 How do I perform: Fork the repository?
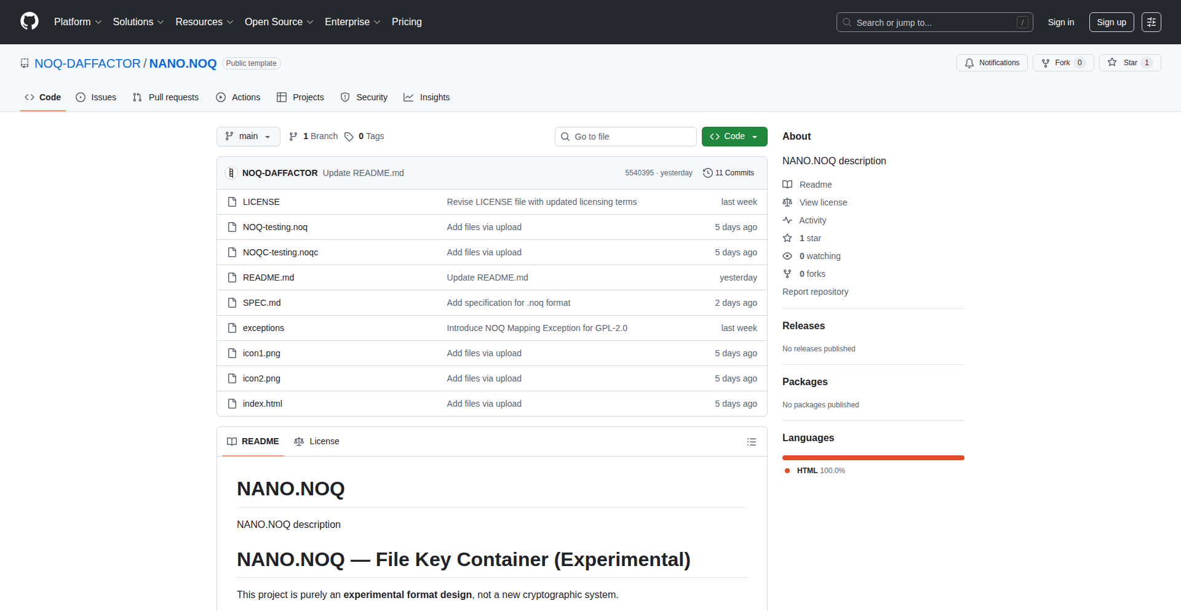tap(1062, 62)
